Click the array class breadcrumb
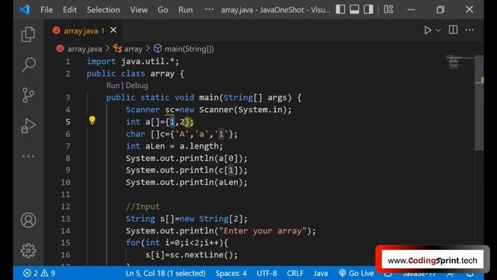The width and height of the screenshot is (497, 280). [x=133, y=49]
